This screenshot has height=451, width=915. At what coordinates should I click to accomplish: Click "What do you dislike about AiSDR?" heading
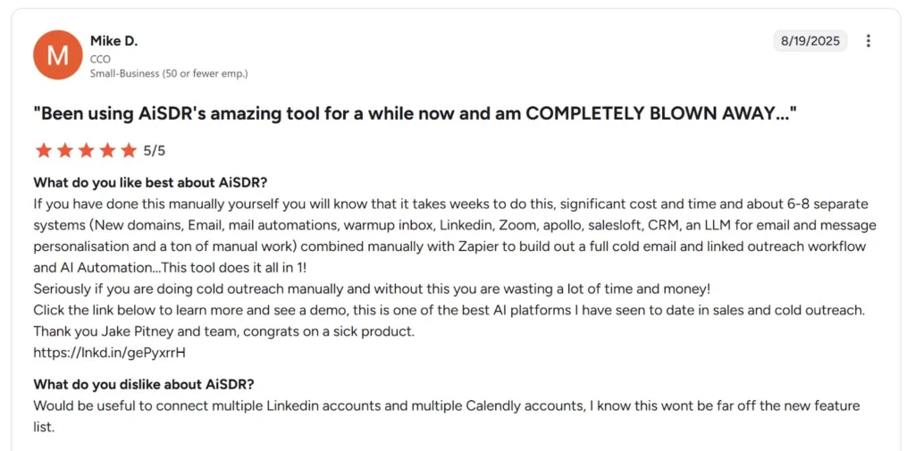coord(144,385)
